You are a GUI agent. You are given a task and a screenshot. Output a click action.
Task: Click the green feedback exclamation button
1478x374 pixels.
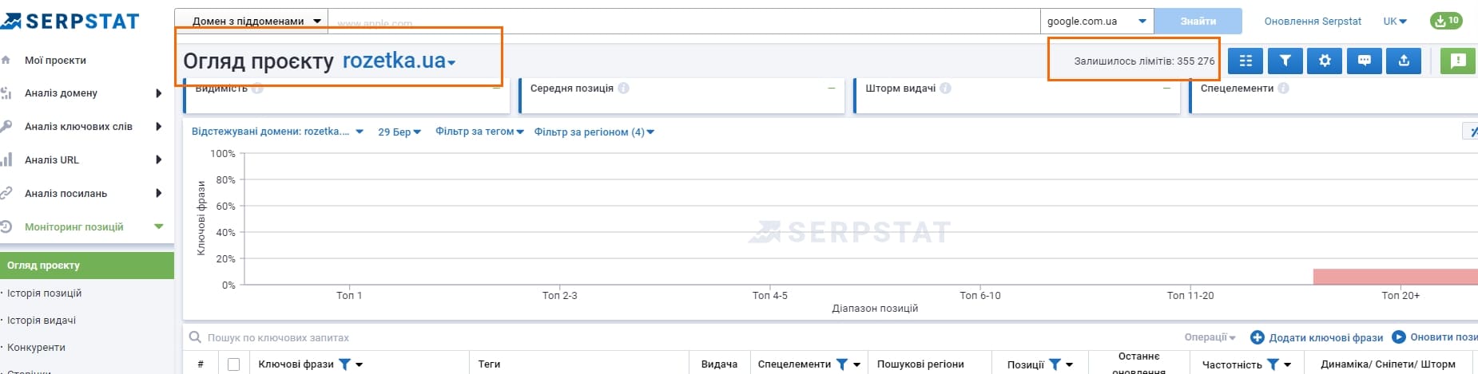coord(1458,61)
